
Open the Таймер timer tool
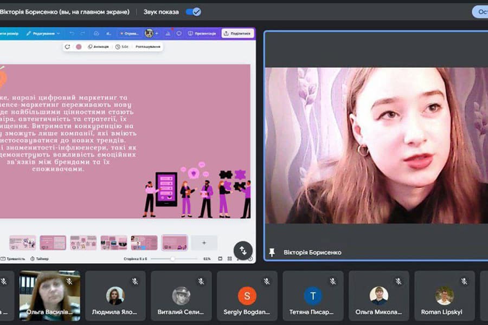[x=40, y=259]
